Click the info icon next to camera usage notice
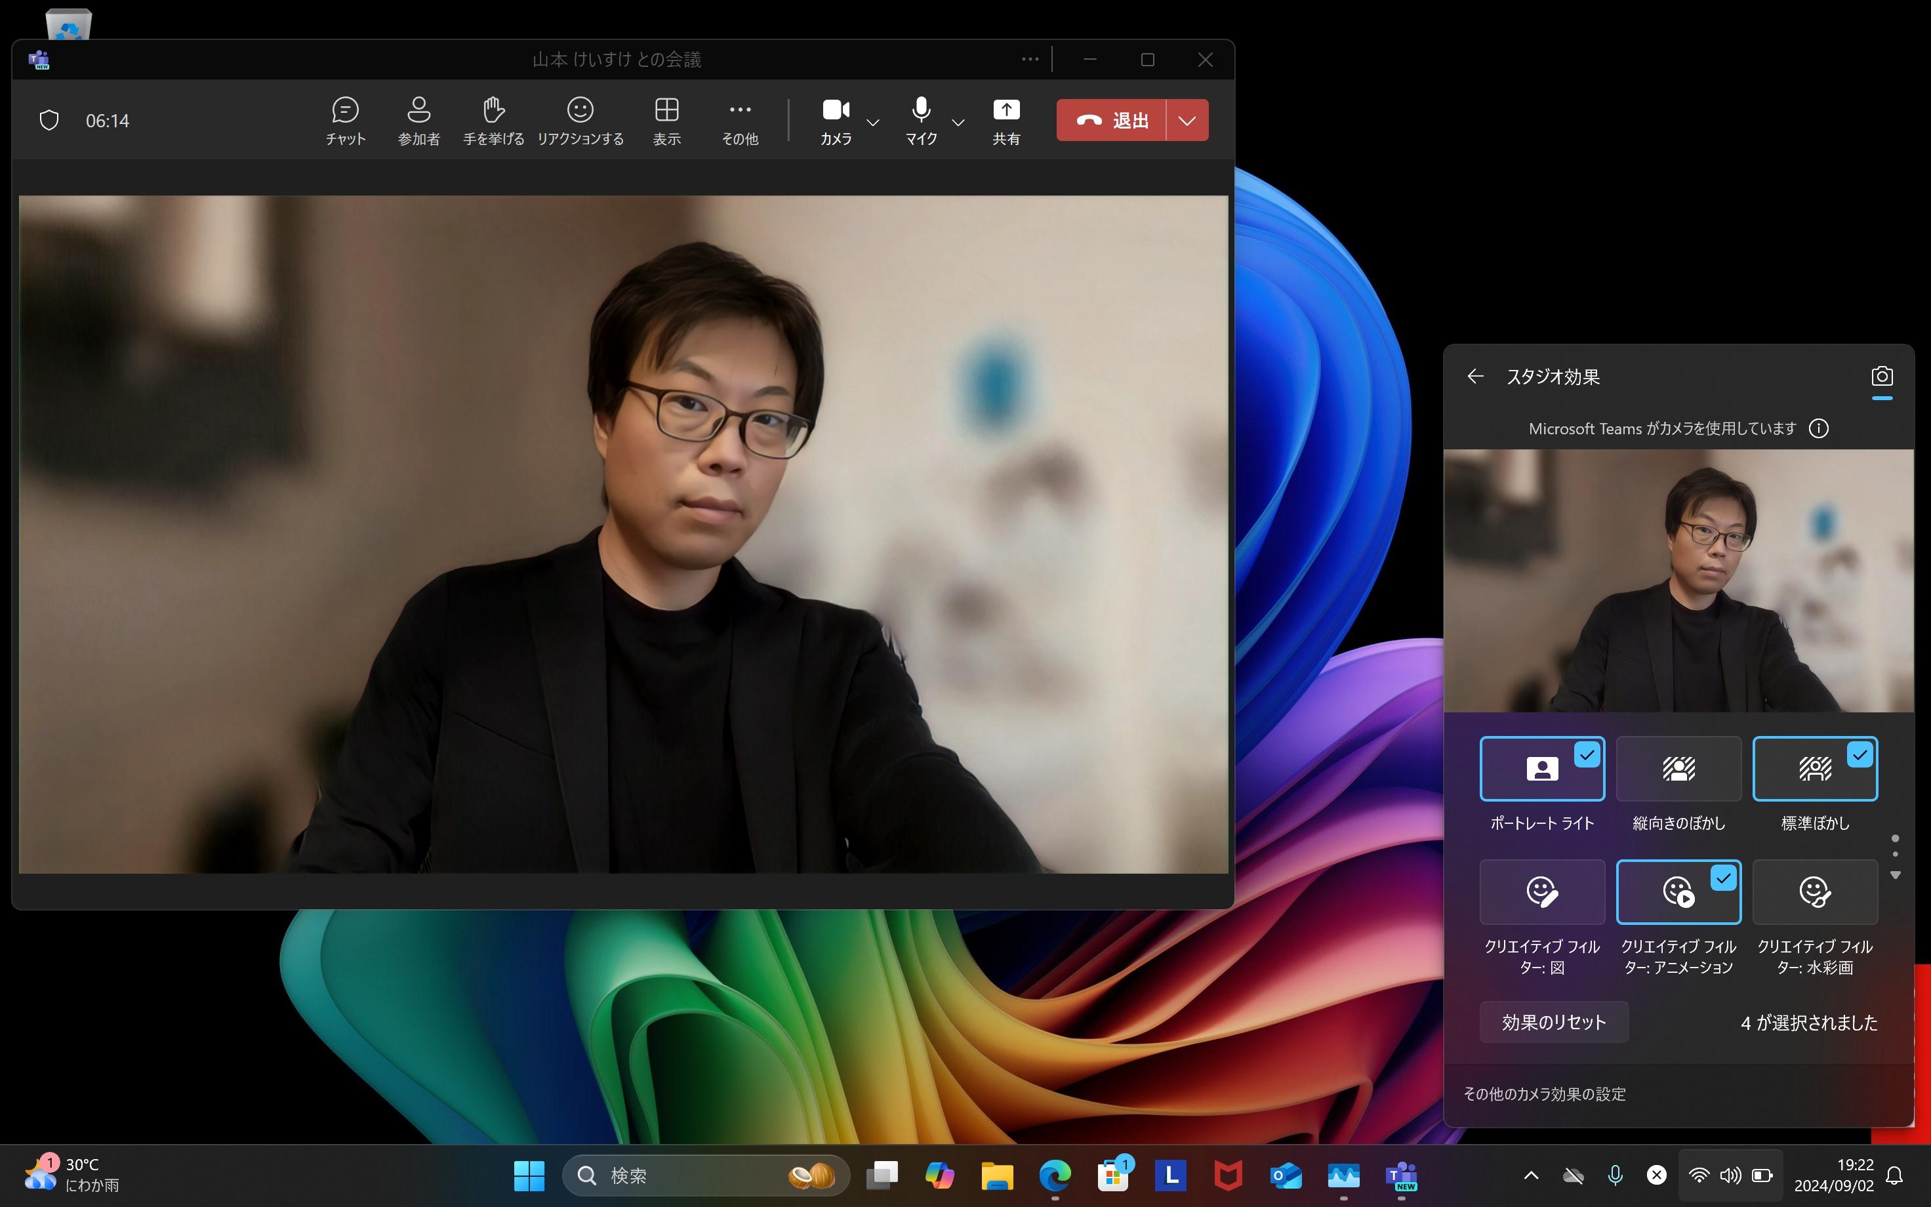Screen dimensions: 1931x1207 click(1821, 428)
